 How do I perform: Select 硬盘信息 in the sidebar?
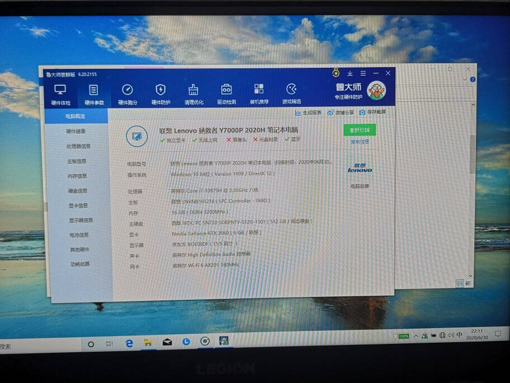click(78, 191)
